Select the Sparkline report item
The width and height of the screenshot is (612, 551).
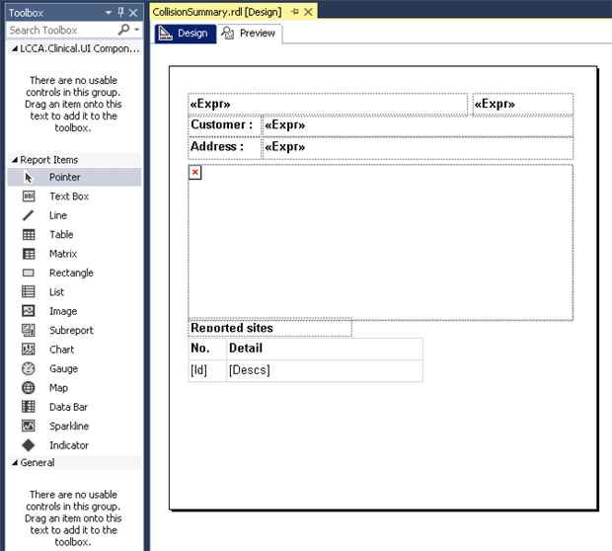[68, 427]
